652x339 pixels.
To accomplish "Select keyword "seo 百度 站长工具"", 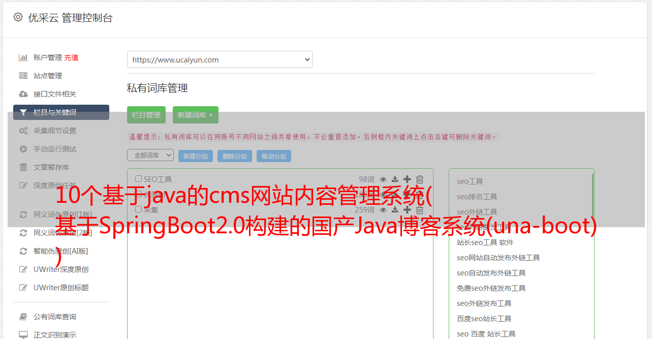I will pyautogui.click(x=486, y=334).
